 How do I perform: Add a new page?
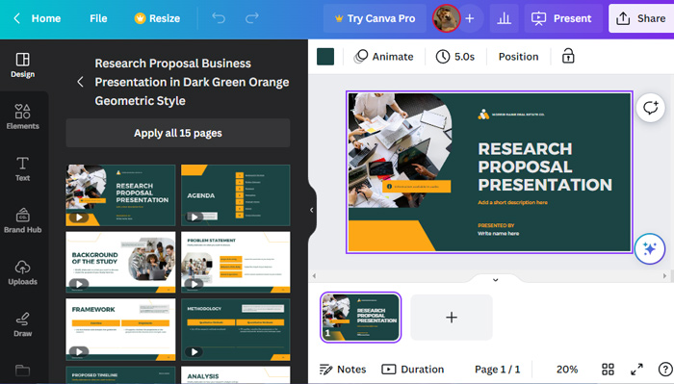point(452,318)
